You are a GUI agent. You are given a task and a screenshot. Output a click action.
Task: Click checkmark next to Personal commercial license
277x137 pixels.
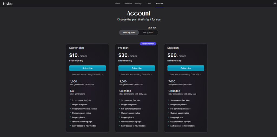tap(70, 109)
